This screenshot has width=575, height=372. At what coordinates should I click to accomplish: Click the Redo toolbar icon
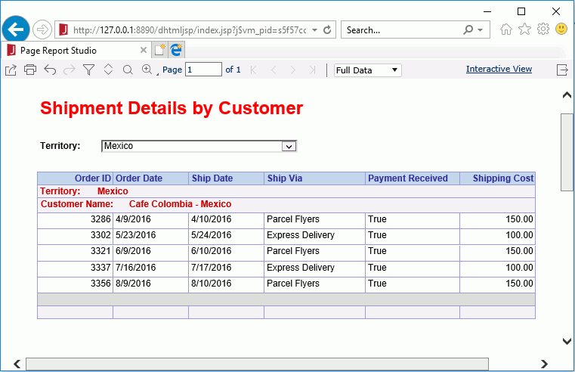click(x=70, y=70)
